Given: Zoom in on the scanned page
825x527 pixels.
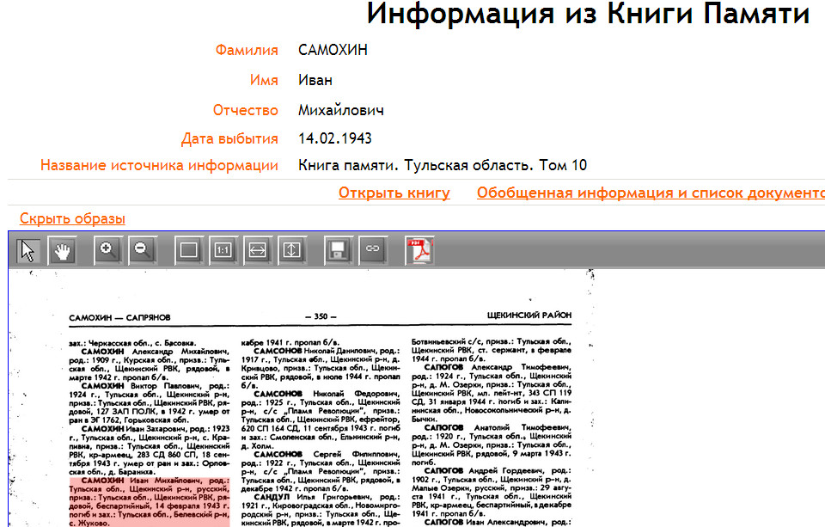Looking at the screenshot, I should pyautogui.click(x=108, y=250).
